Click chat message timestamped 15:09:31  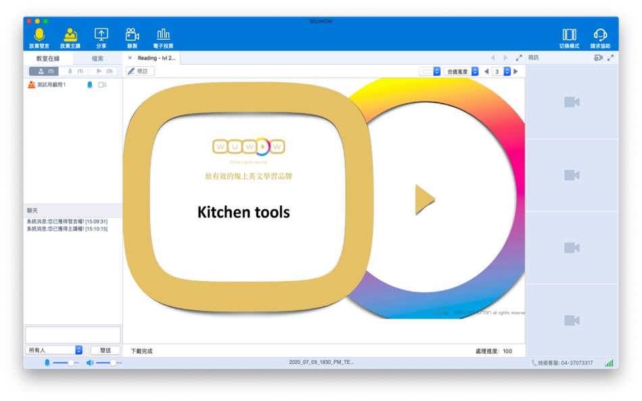(67, 221)
